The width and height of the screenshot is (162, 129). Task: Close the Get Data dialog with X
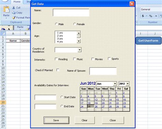(x=132, y=4)
